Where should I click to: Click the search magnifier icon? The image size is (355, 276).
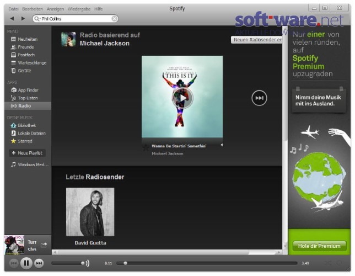coord(37,19)
